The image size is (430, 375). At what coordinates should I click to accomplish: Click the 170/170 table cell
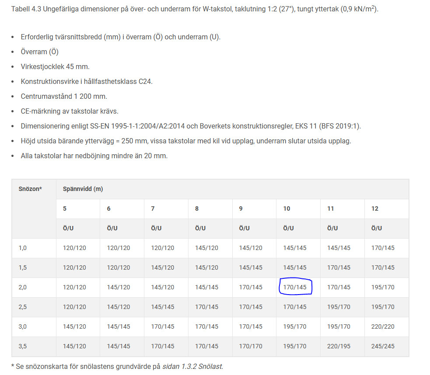click(251, 346)
